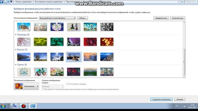Open the action center flag tray icon
This screenshot has height=111, width=198.
(184, 106)
